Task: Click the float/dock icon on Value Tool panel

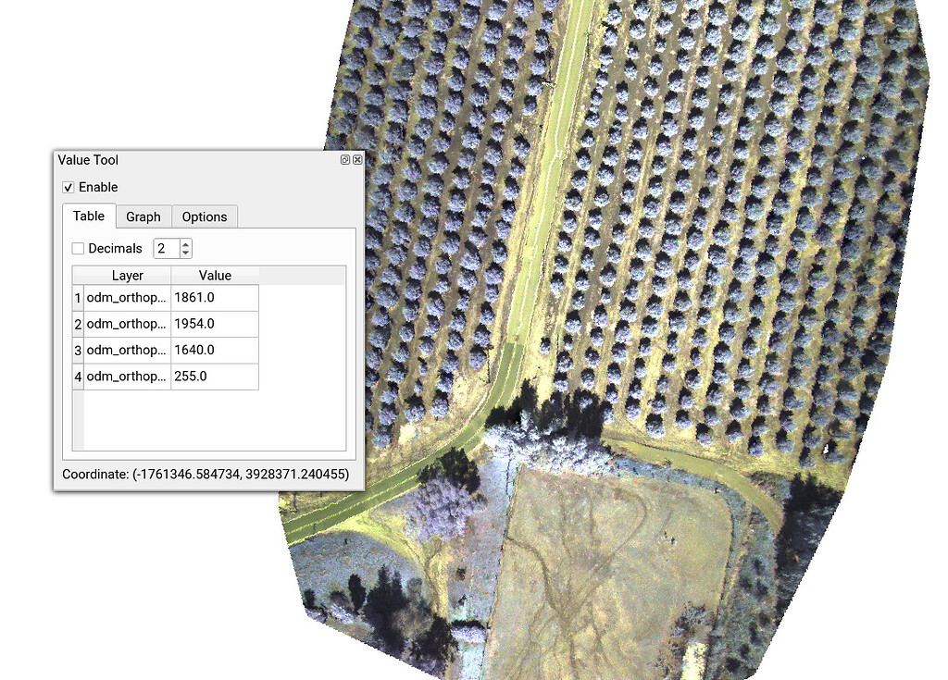Action: 346,159
